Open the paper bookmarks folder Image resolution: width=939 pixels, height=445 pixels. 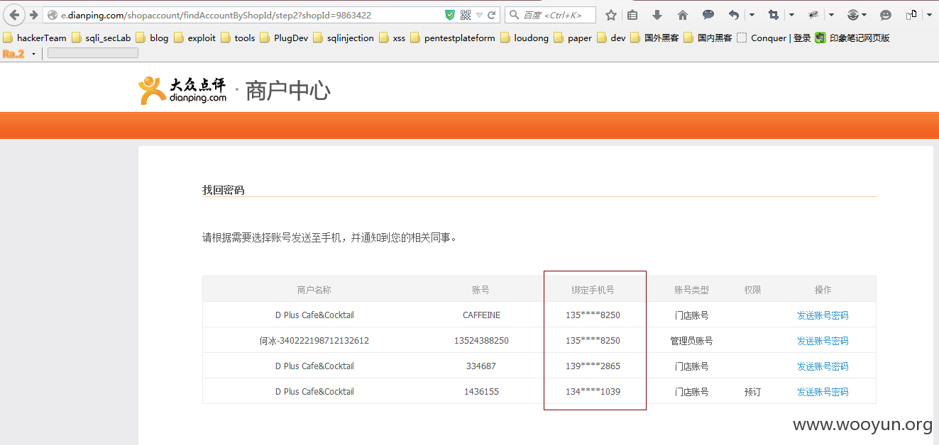pyautogui.click(x=573, y=38)
